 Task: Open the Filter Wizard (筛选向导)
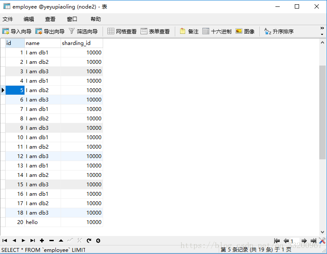click(83, 31)
